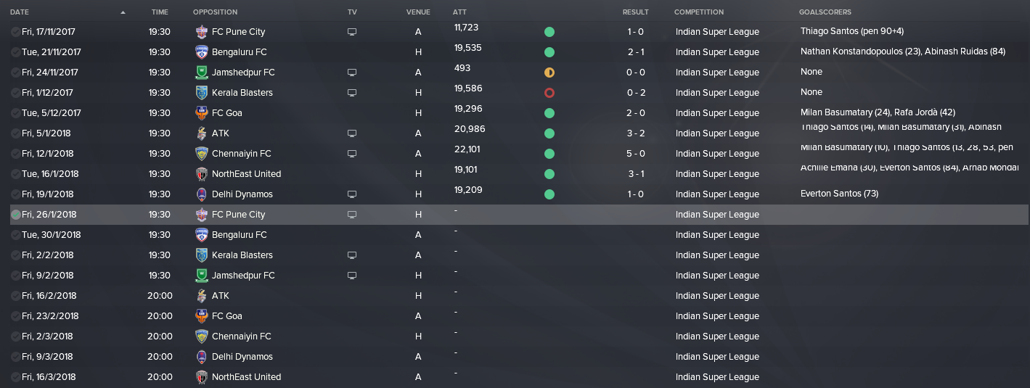Click the TV broadcast icon for the Kerala Blasters home match
Screen dimensions: 1030x388
(x=352, y=93)
